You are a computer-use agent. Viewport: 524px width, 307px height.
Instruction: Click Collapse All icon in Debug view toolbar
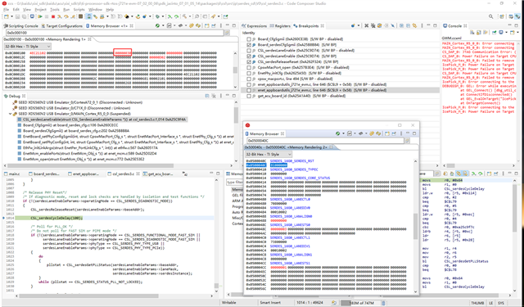coord(207,96)
